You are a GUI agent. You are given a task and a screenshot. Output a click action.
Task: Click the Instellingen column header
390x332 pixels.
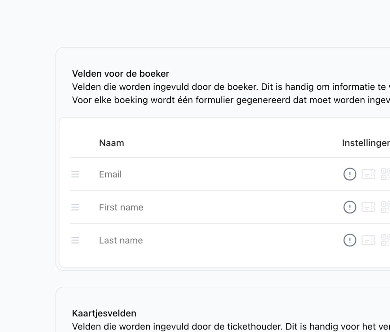click(366, 143)
